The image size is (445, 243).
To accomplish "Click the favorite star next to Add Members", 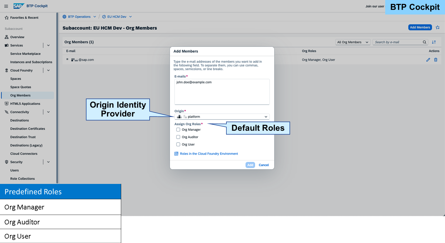I will point(438,27).
